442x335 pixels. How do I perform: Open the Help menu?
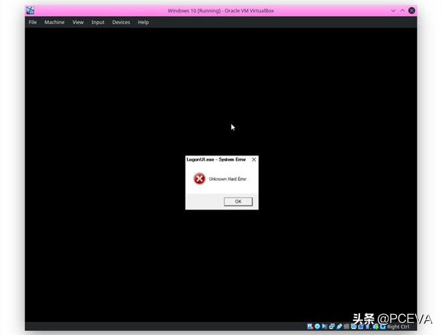click(143, 22)
